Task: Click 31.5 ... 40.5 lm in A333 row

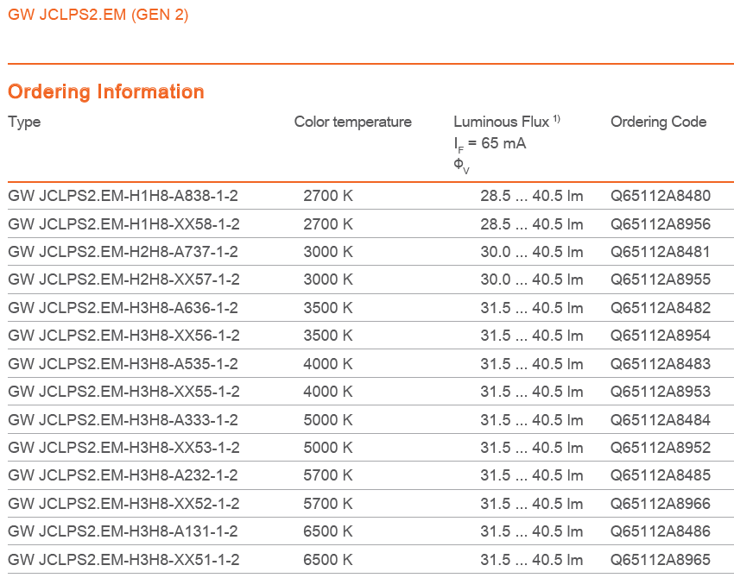Action: [x=532, y=420]
